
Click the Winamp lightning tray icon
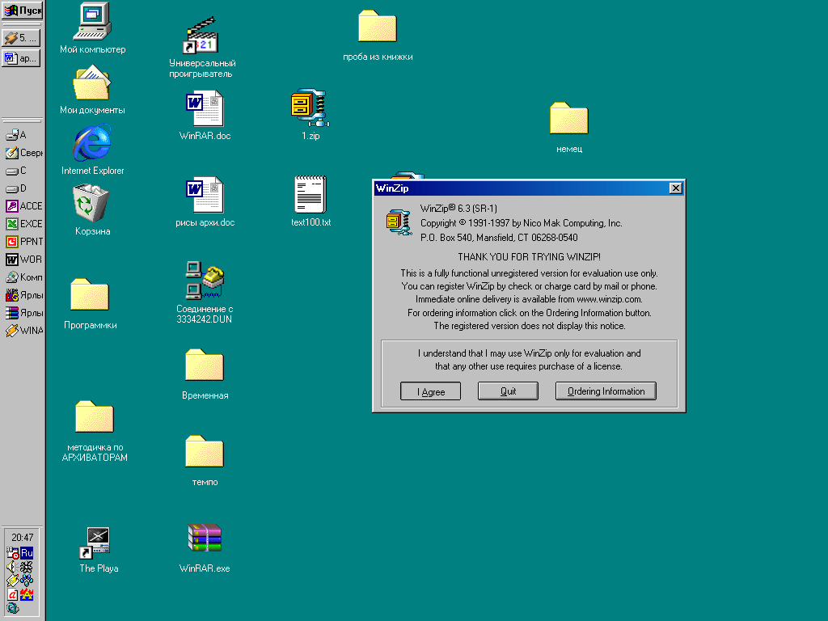point(12,581)
